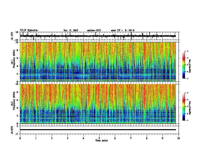The image size is (201, 155).
Task: Select the "ch.1(V)" waveform axis label
Action: 12,36
